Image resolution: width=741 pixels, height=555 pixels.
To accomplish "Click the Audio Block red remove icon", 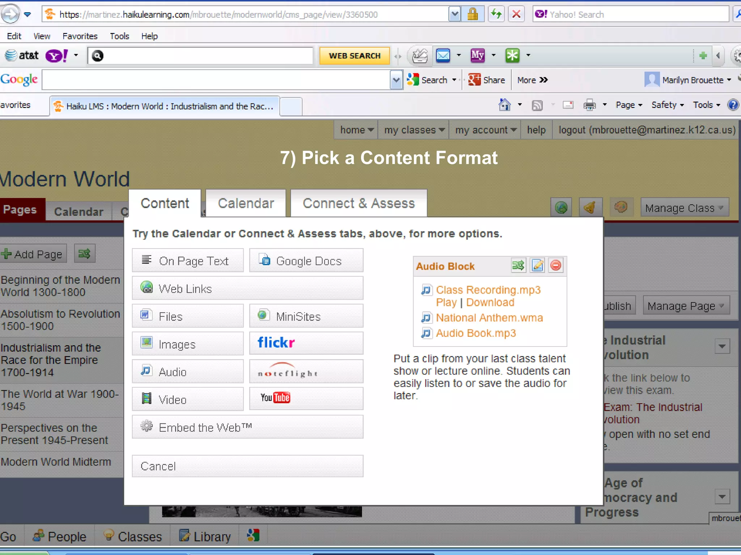I will pyautogui.click(x=556, y=266).
